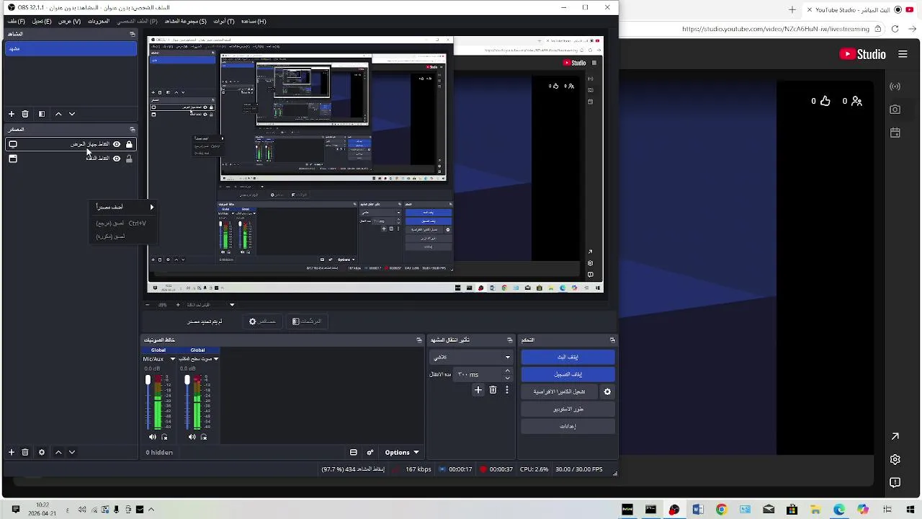This screenshot has height=519, width=922.
Task: Open the View (V) menu
Action: [69, 21]
